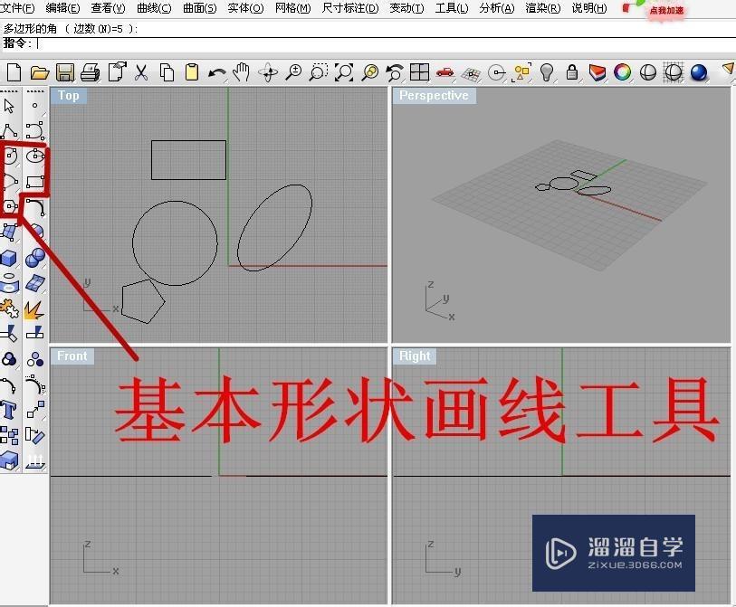Select the Arc tool

click(10, 181)
